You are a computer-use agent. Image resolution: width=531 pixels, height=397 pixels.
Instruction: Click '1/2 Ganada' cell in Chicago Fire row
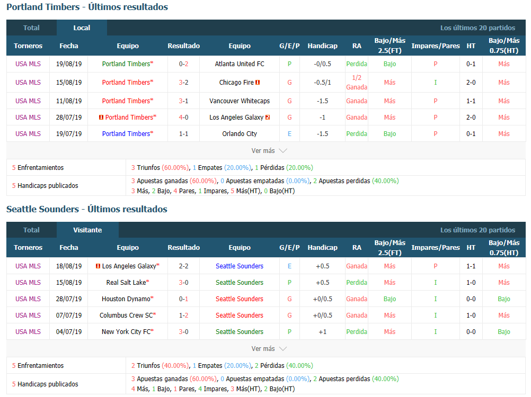pos(357,83)
